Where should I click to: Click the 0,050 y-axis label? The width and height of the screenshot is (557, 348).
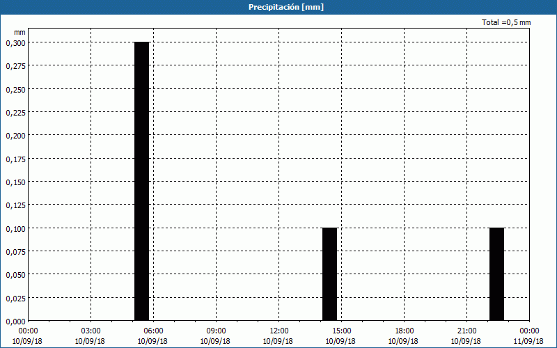pyautogui.click(x=15, y=275)
